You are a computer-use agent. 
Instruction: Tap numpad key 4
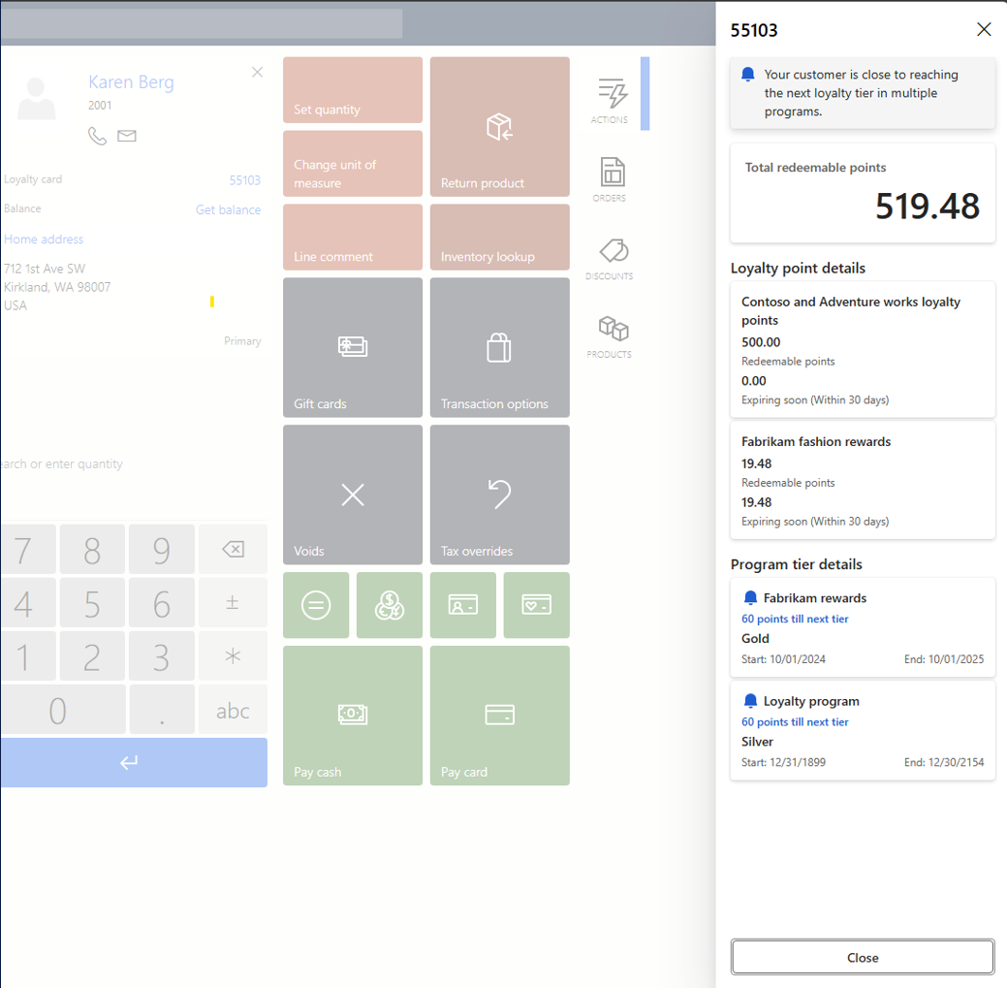pyautogui.click(x=28, y=602)
